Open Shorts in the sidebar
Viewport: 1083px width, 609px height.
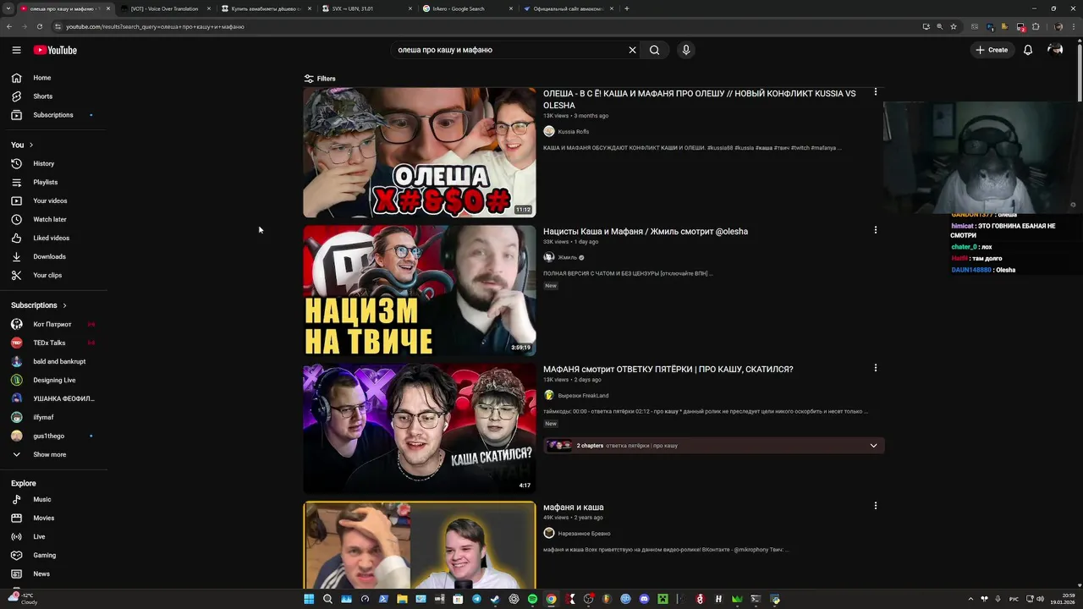(x=53, y=96)
